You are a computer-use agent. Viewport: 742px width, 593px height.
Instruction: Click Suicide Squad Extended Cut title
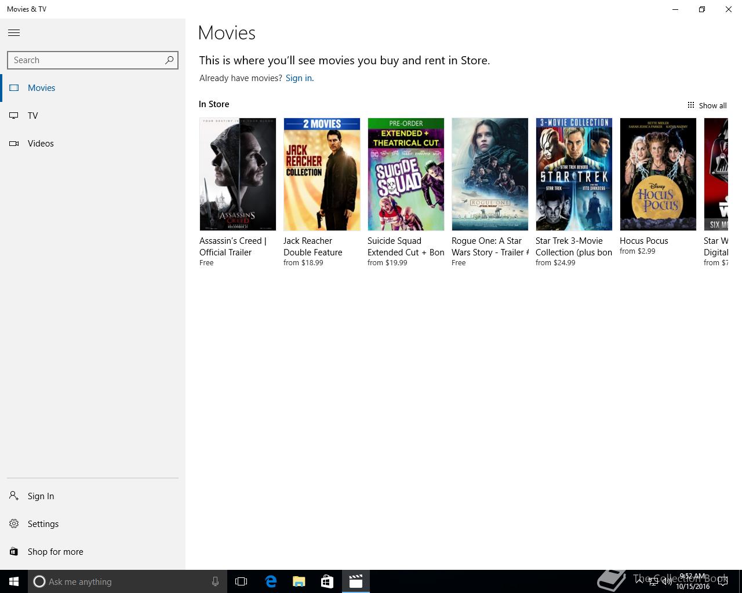pos(406,247)
